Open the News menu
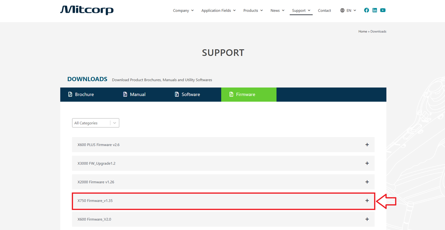 coord(277,10)
